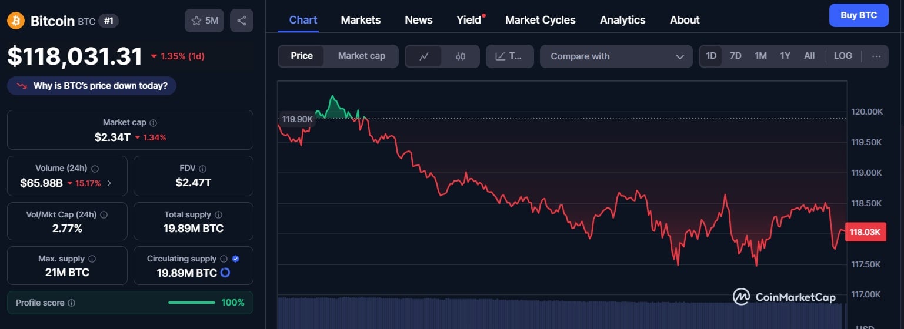Click the info icon beside Market cap
This screenshot has width=904, height=329.
(x=153, y=123)
